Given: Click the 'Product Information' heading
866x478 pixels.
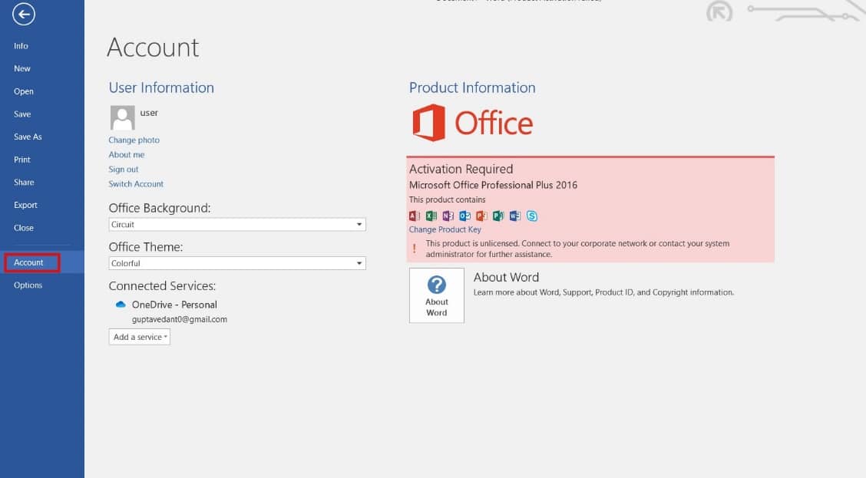Looking at the screenshot, I should [x=472, y=87].
